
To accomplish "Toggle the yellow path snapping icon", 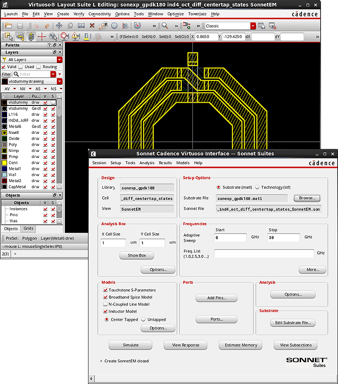I will 20,37.
